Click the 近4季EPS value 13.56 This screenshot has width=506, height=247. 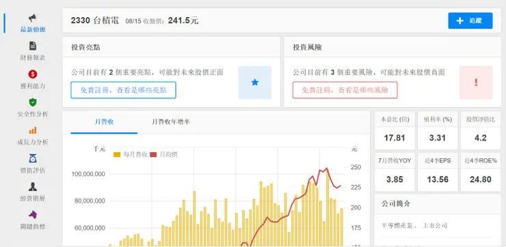click(437, 179)
